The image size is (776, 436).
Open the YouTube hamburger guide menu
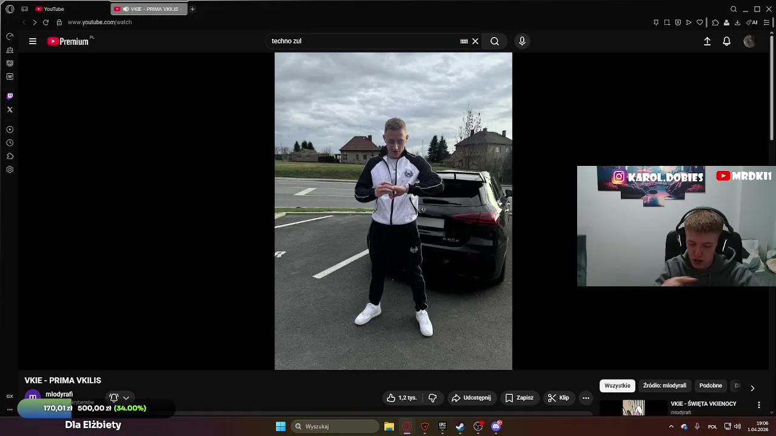tap(33, 41)
